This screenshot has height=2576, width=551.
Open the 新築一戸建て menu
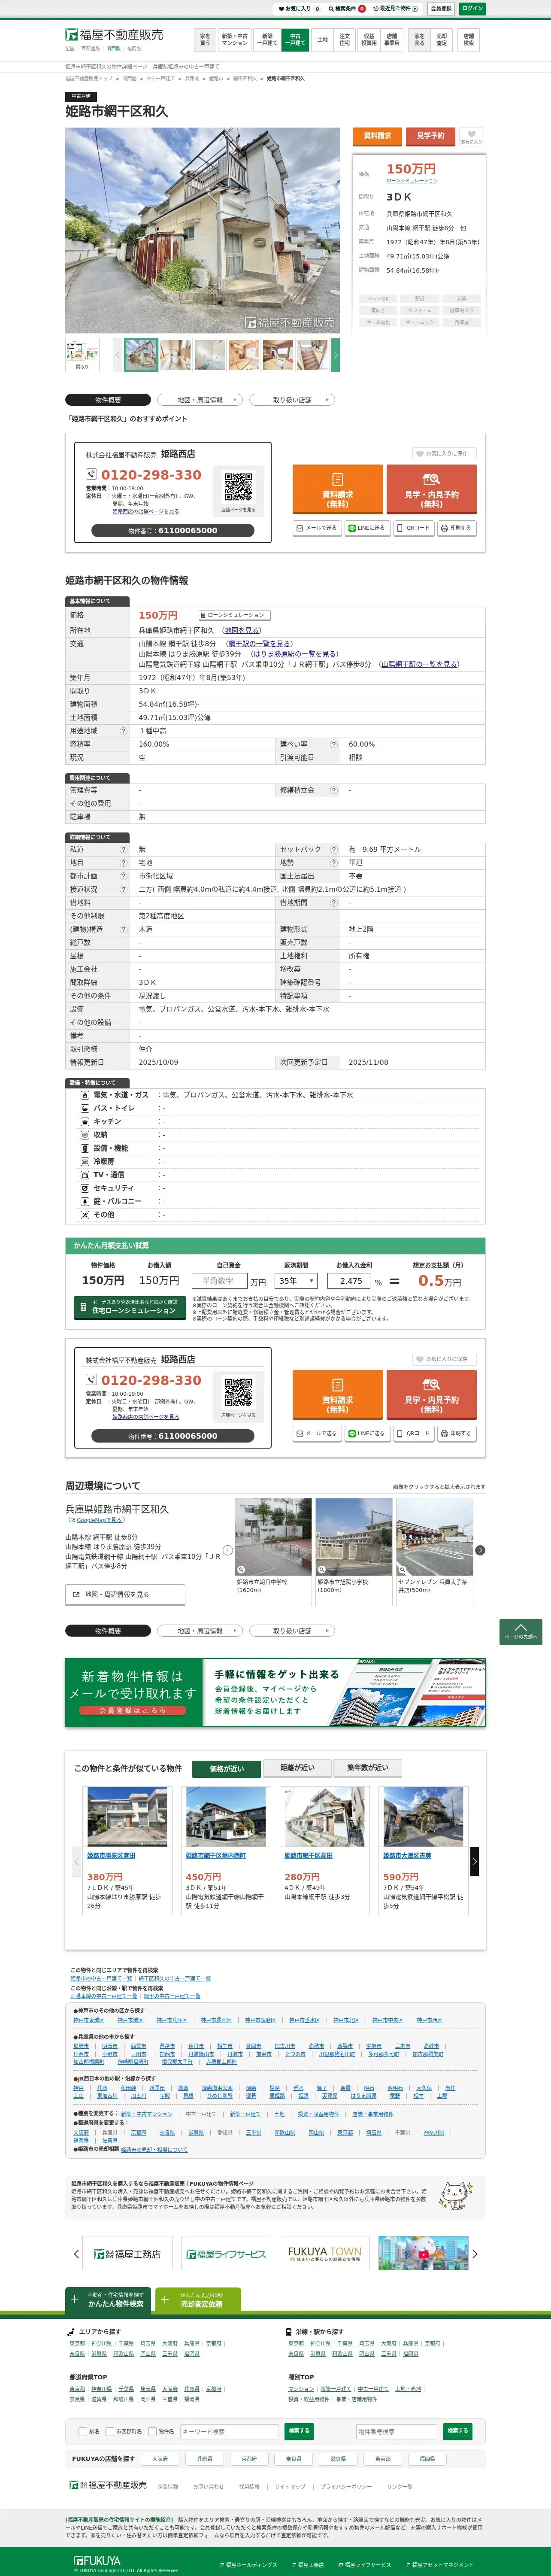[x=267, y=40]
